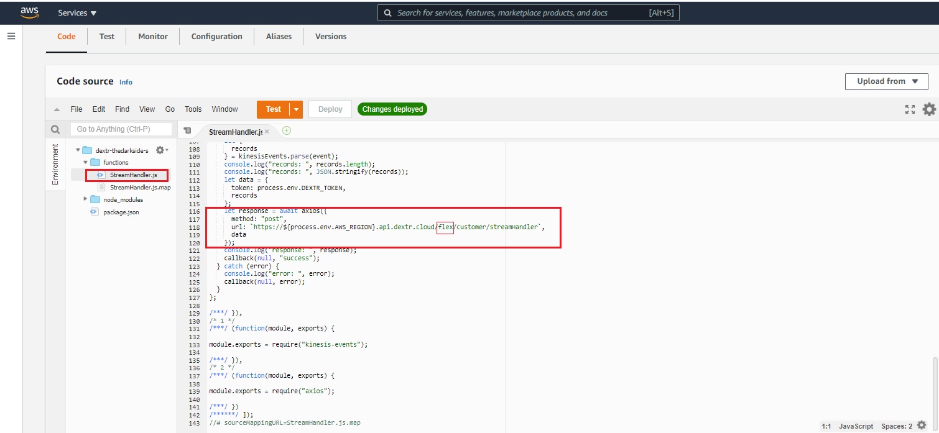The width and height of the screenshot is (939, 433).
Task: Click the StreamHandler.js.map document icon
Action: 101,188
